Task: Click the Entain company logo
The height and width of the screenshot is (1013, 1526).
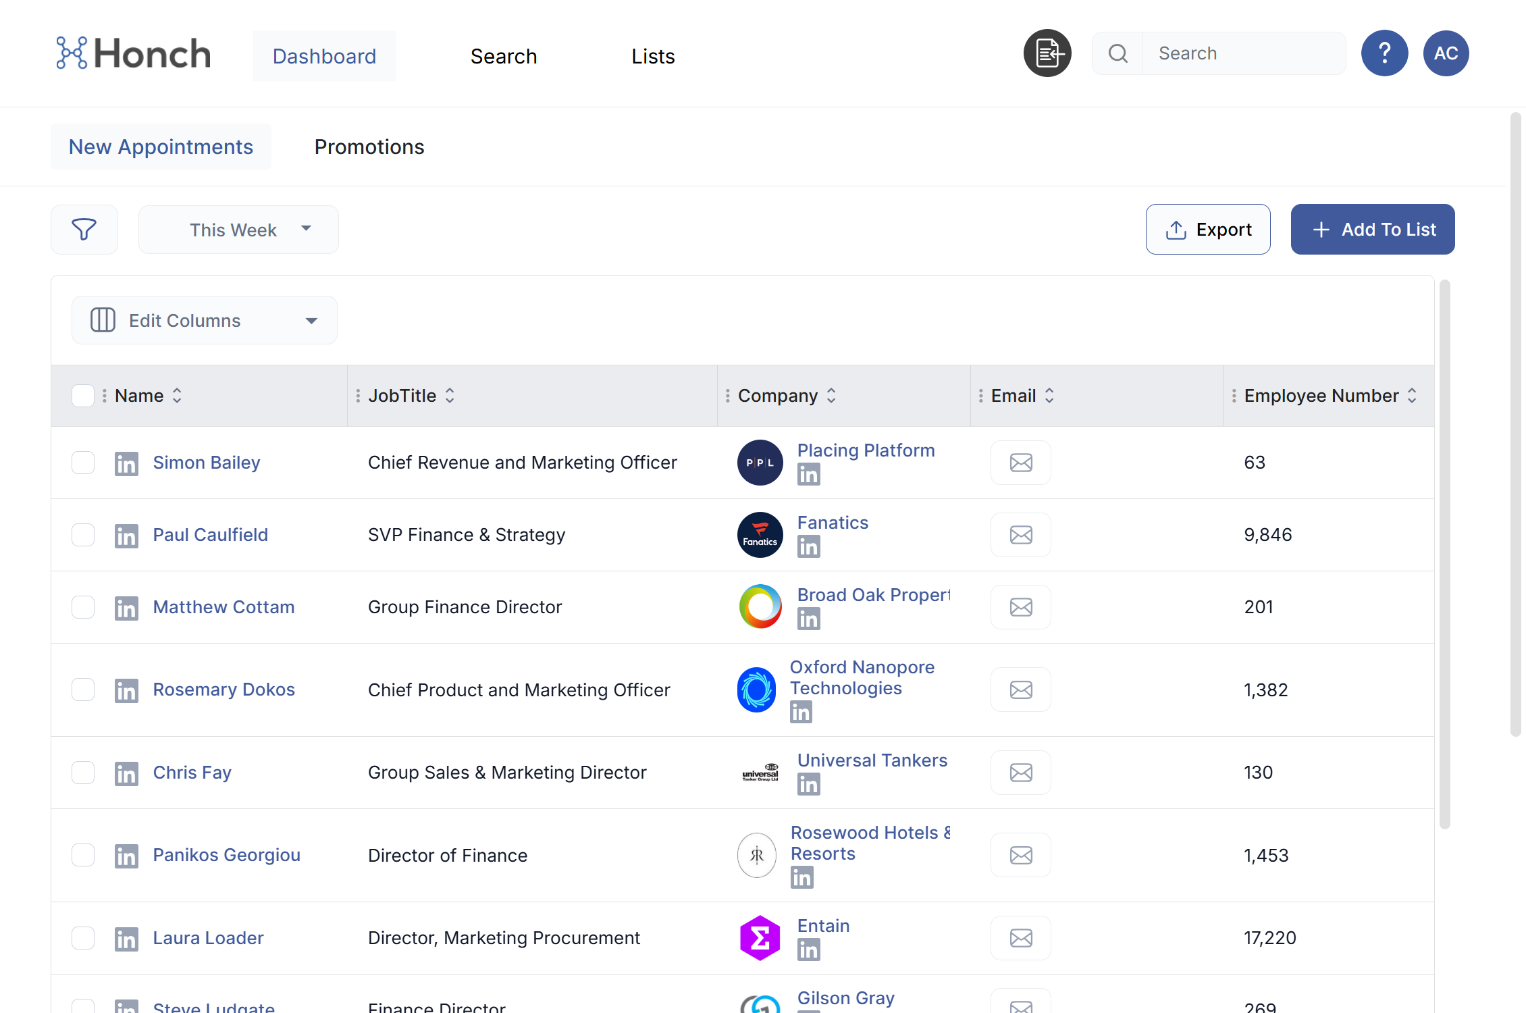Action: pos(760,937)
